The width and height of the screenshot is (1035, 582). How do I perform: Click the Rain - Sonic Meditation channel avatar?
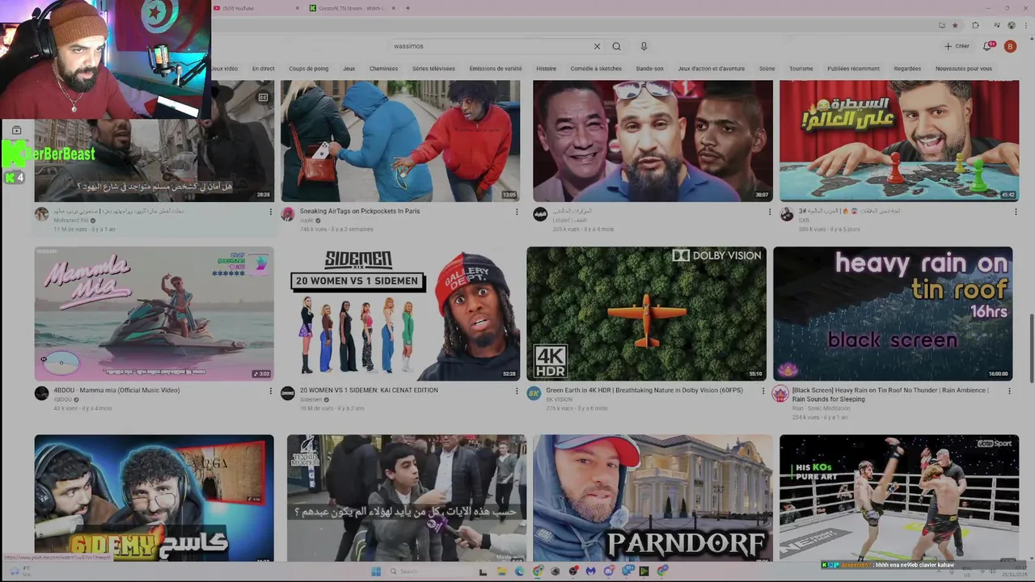780,394
